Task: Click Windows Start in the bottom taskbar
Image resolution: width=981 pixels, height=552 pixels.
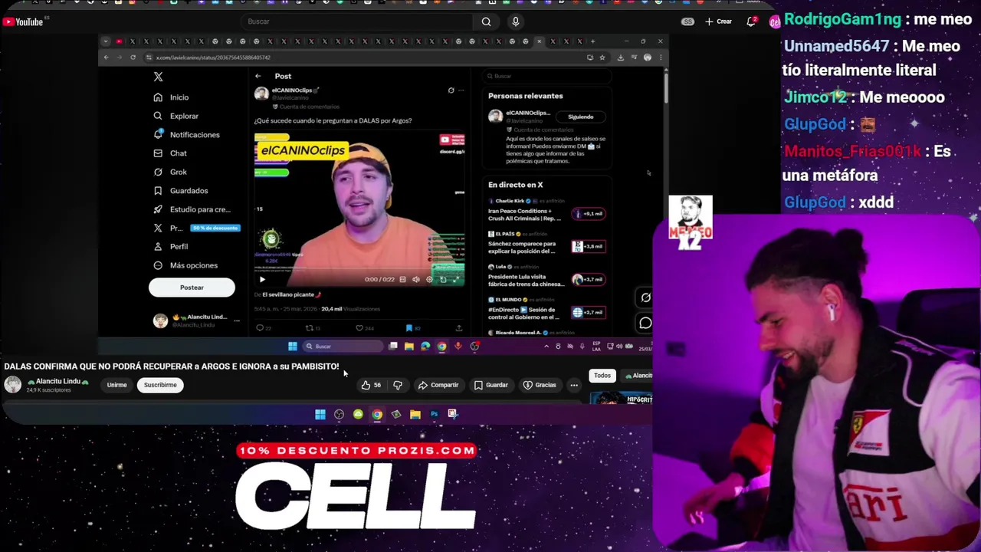Action: (x=320, y=414)
